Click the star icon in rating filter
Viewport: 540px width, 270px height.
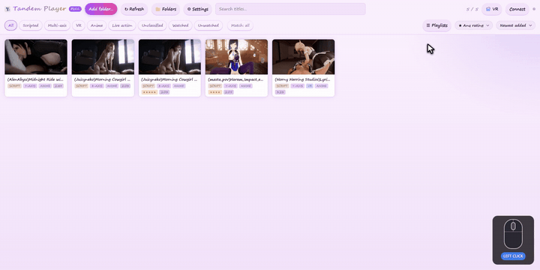click(460, 25)
